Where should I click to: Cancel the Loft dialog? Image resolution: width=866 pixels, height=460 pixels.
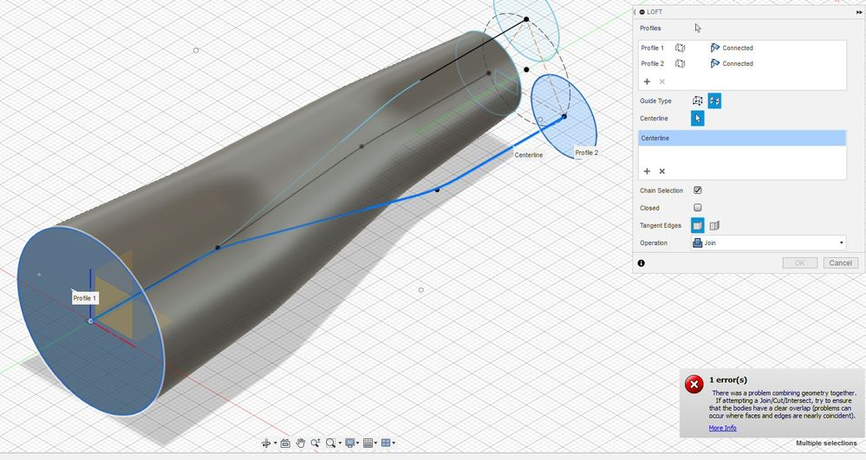[x=841, y=262]
